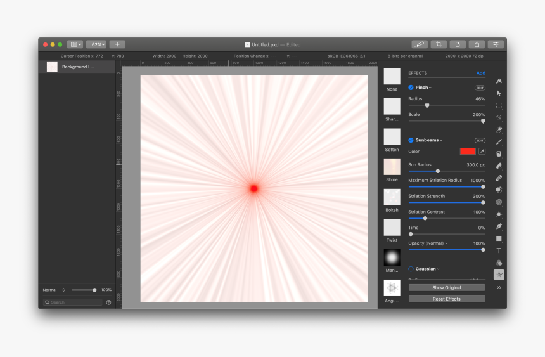Click the Pinch Scale slider handle

(x=483, y=121)
